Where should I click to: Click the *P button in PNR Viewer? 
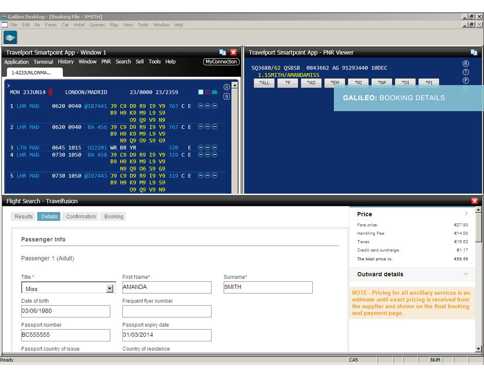288,83
